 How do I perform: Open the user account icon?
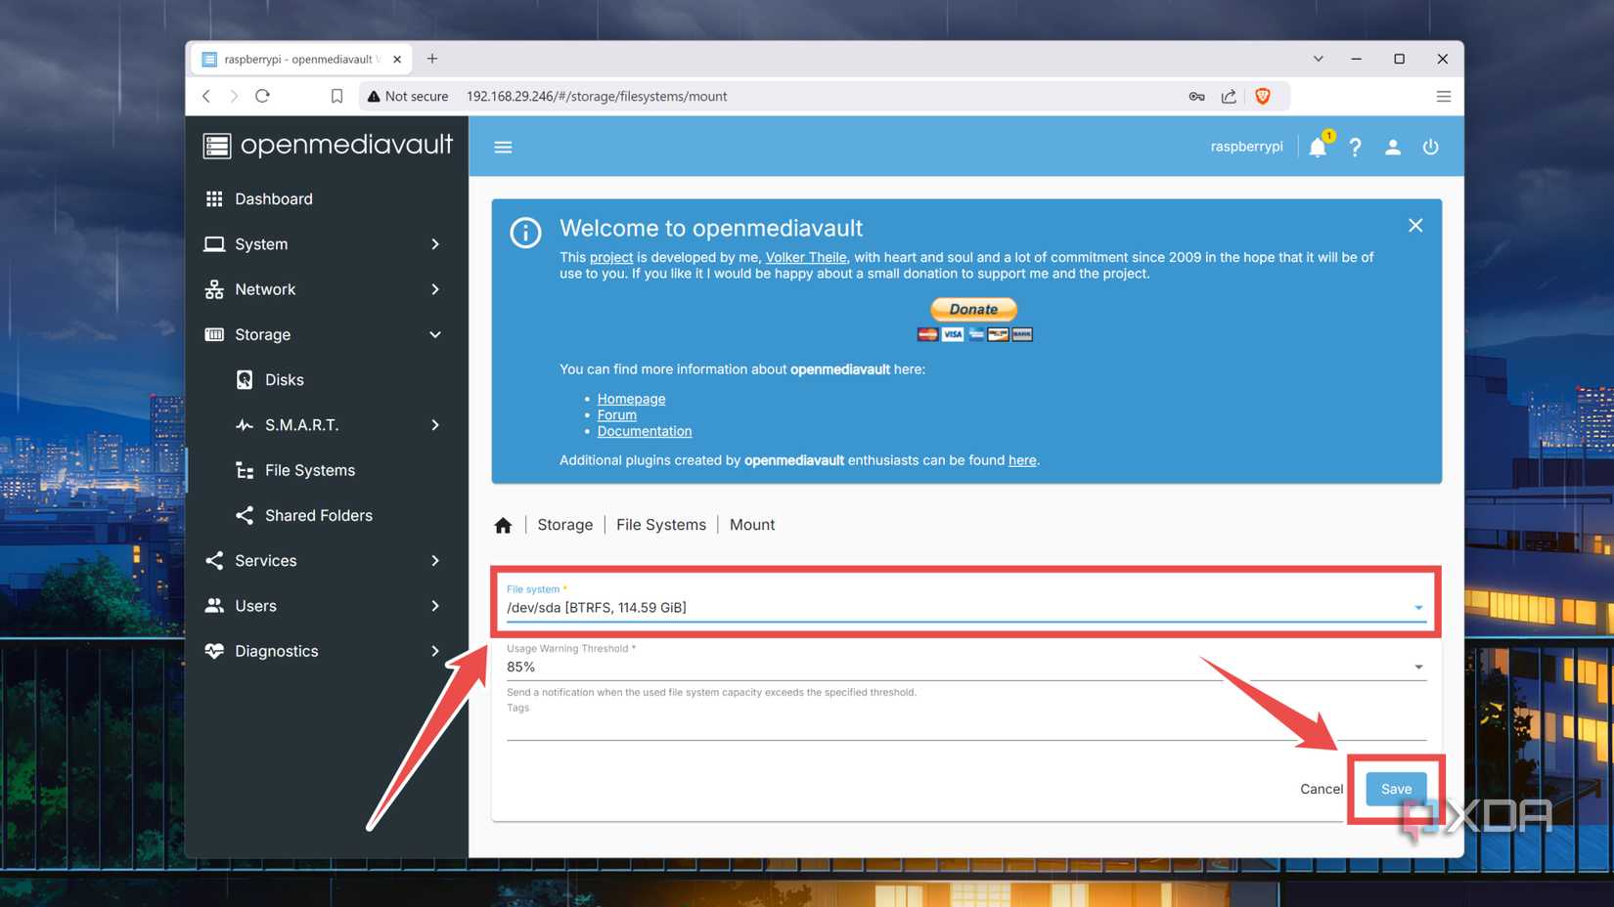[x=1392, y=147]
